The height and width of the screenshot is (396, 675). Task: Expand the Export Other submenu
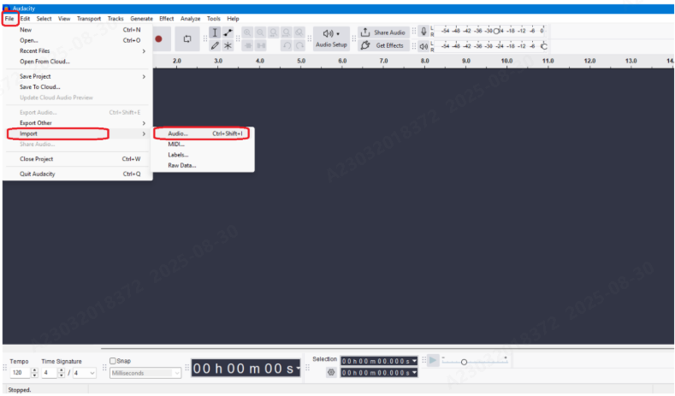coord(78,123)
